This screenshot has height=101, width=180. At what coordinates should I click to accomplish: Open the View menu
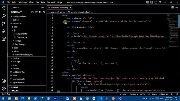31,2
